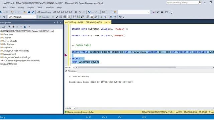This screenshot has width=214, height=120.
Task: Click the IntelliSense Enabled toggle icon
Action: coord(69,17)
